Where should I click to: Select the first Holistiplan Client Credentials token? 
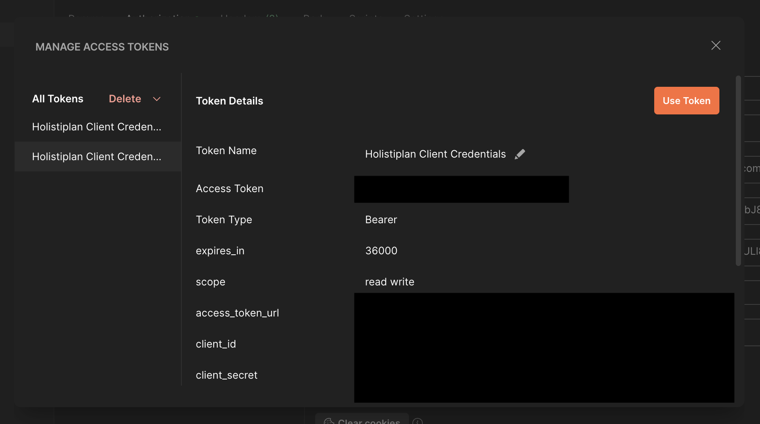97,127
